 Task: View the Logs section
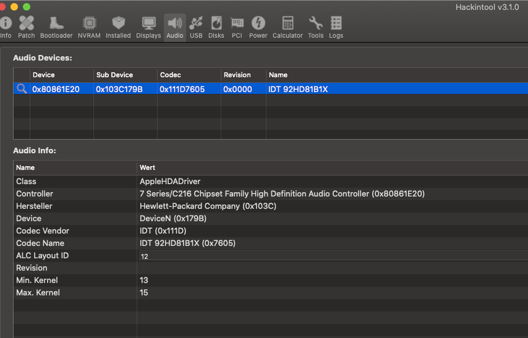336,23
